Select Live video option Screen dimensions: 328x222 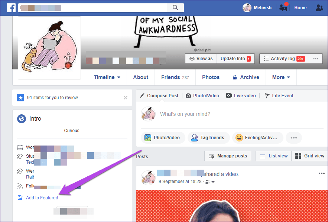(x=241, y=96)
